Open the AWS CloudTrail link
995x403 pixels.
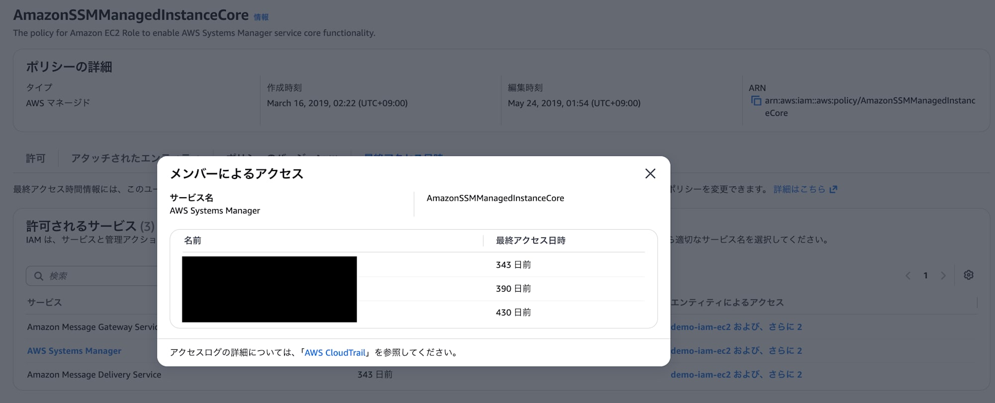coord(335,352)
